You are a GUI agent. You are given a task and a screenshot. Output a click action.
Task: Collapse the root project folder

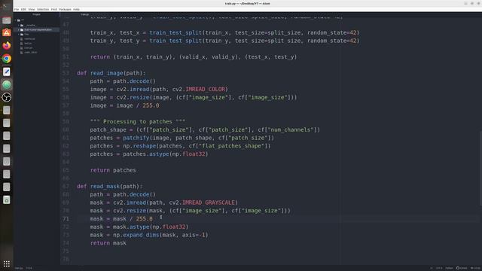(x=15, y=20)
